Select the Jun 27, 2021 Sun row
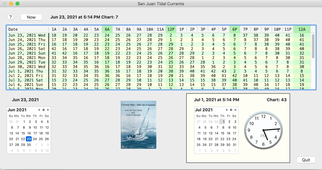This screenshot has width=322, height=170. point(27,54)
